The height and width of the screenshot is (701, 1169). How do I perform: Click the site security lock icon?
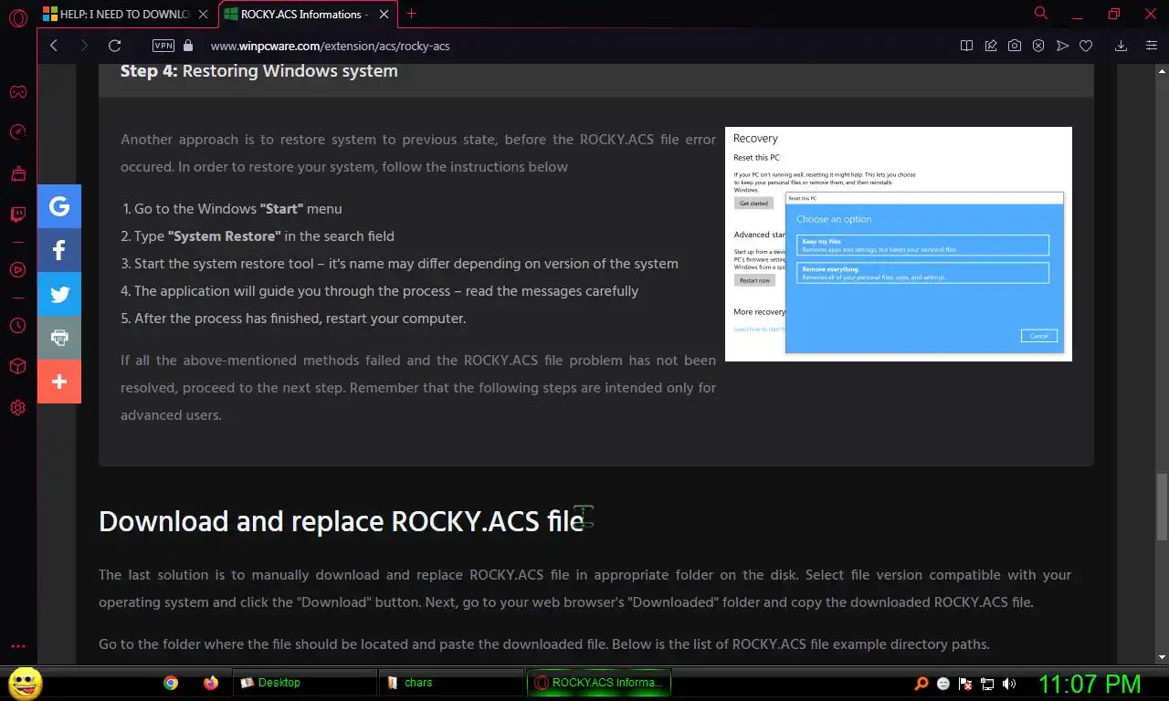[x=189, y=46]
